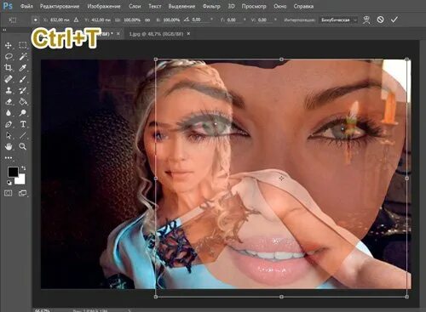Open the transform tool preset picker
Image resolution: width=426 pixels, height=312 pixels.
[x=13, y=20]
